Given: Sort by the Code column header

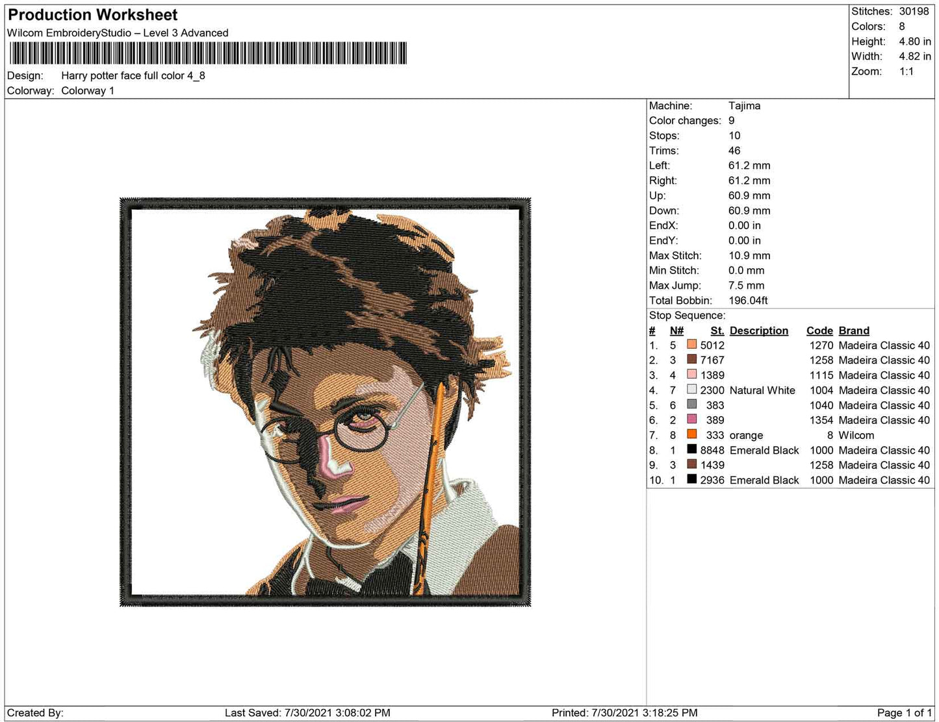Looking at the screenshot, I should 819,330.
